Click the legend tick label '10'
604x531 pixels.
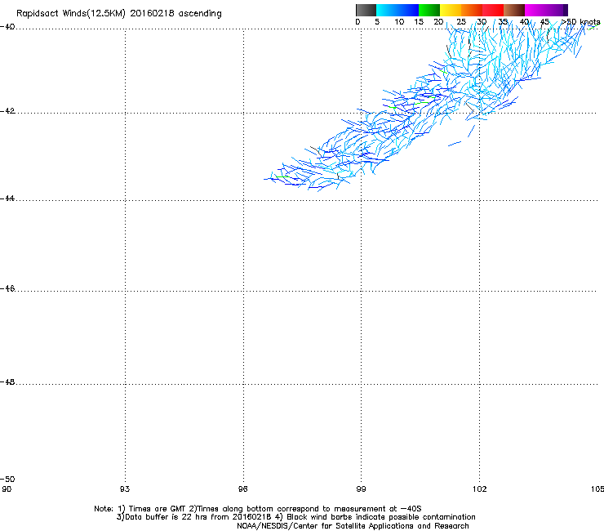(x=399, y=22)
